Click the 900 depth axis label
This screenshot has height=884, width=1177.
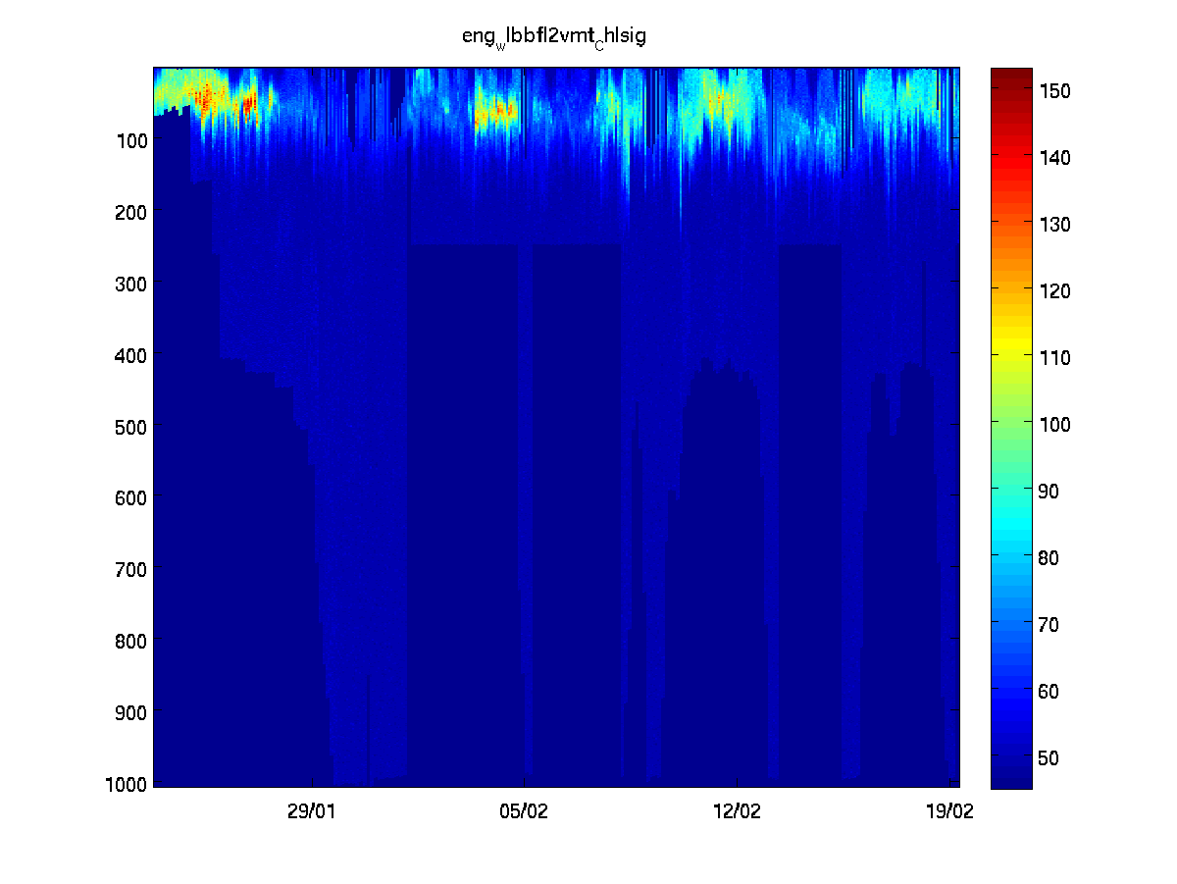click(x=132, y=712)
